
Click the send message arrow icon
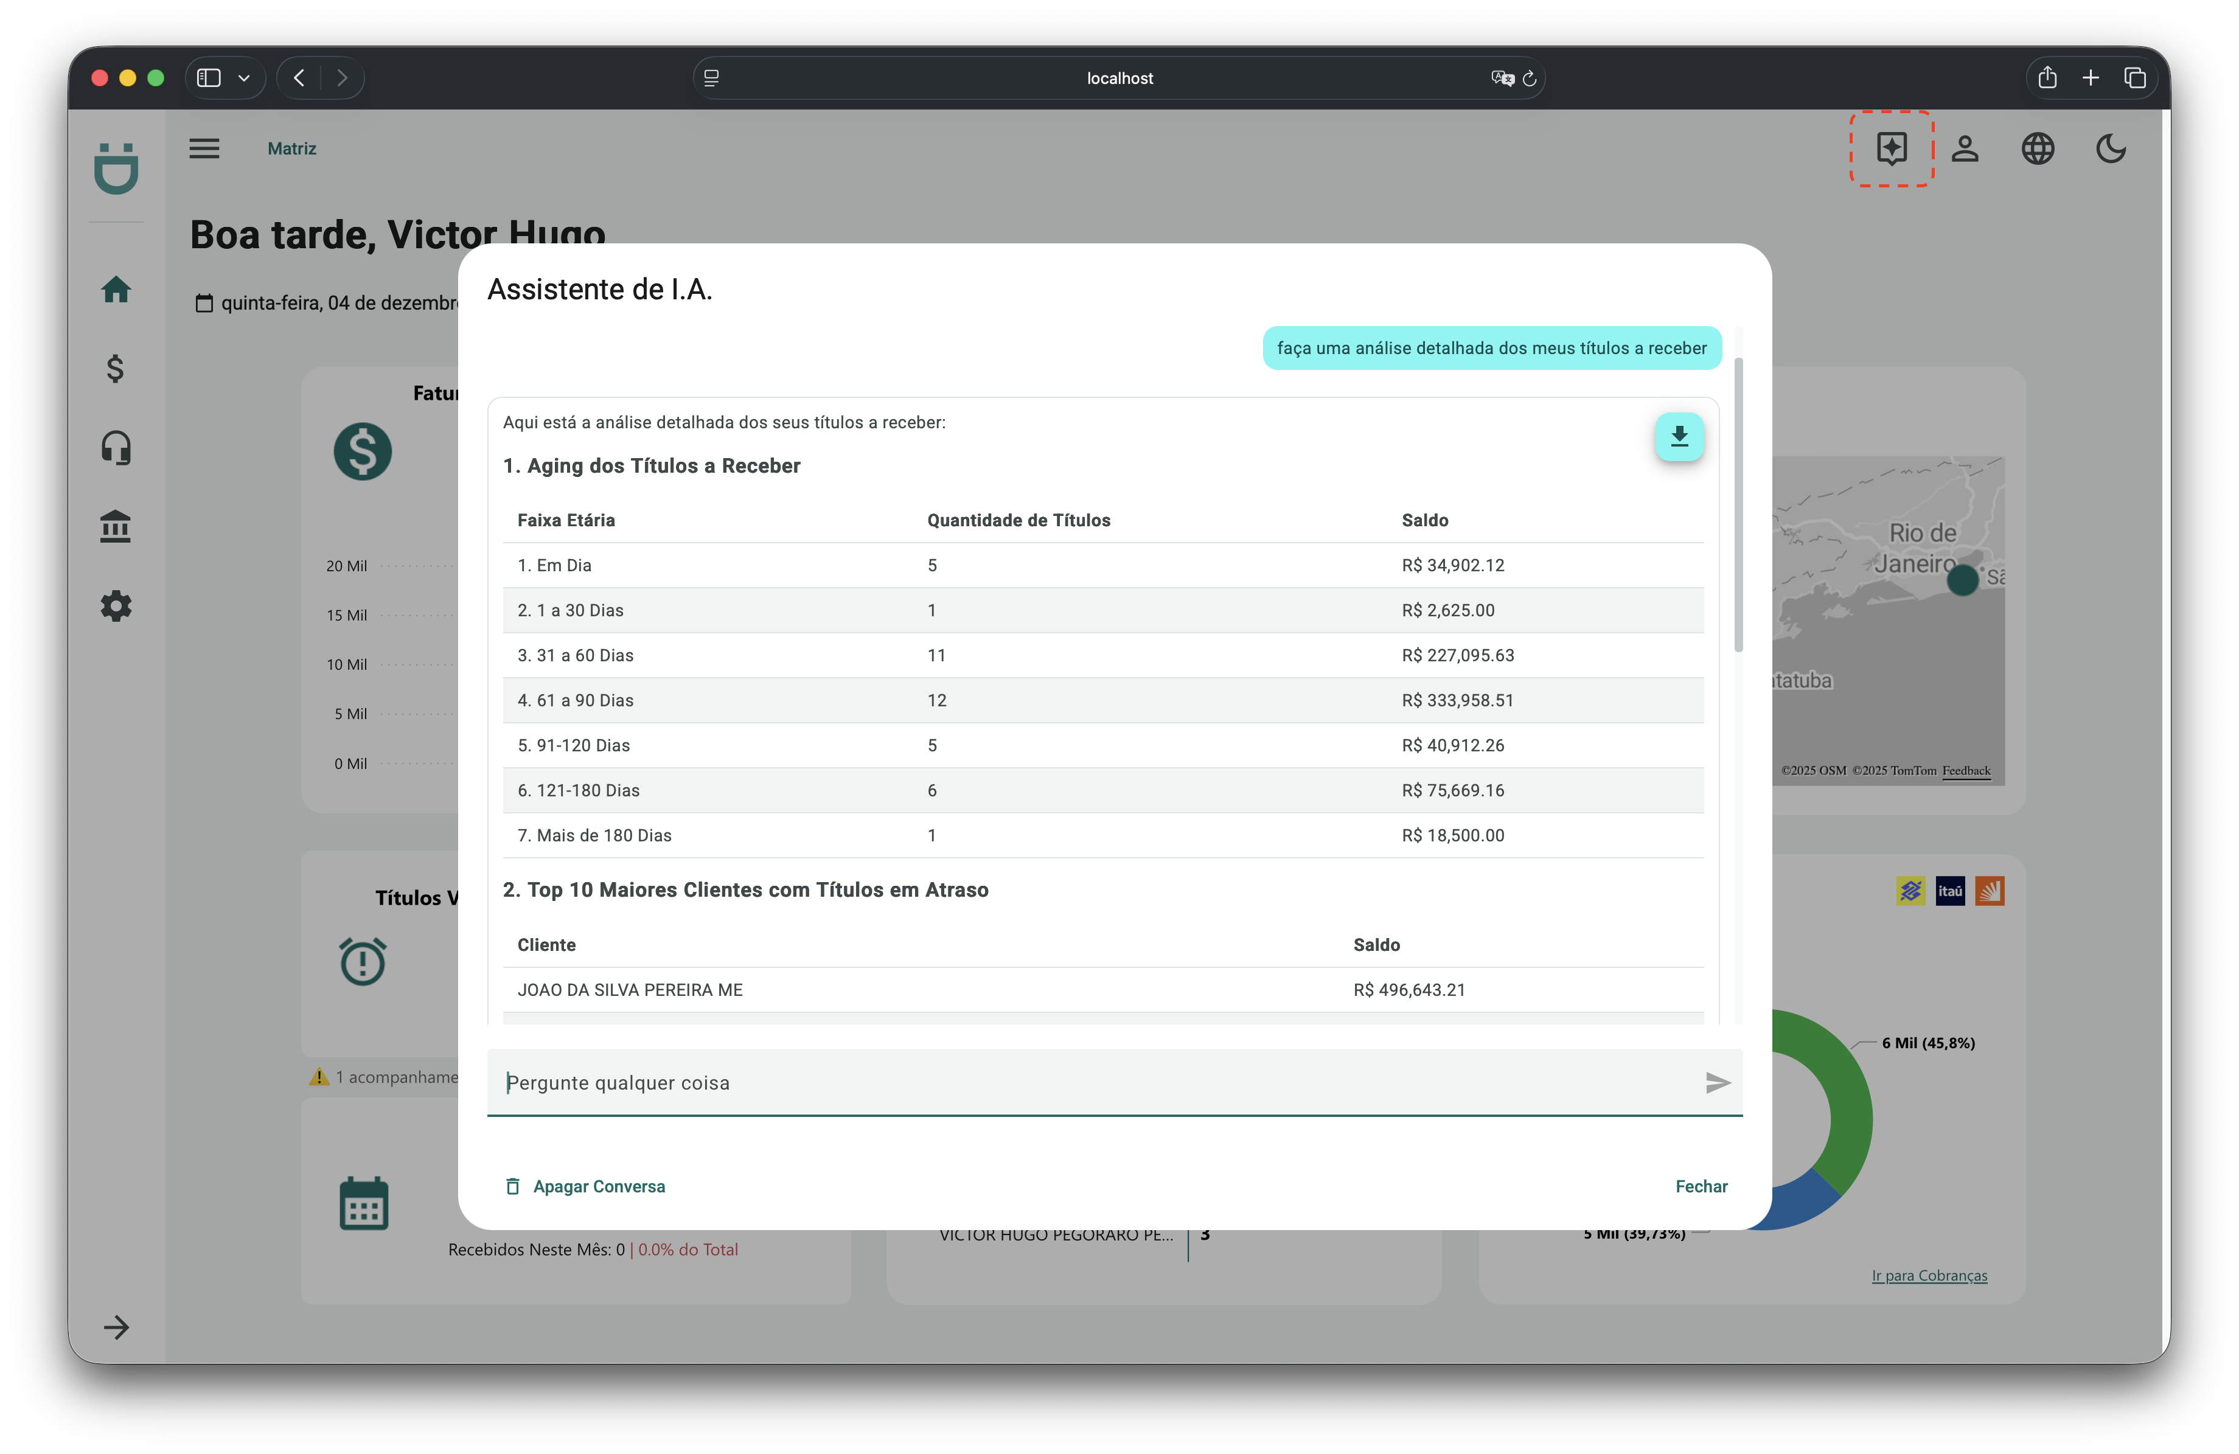[1717, 1082]
